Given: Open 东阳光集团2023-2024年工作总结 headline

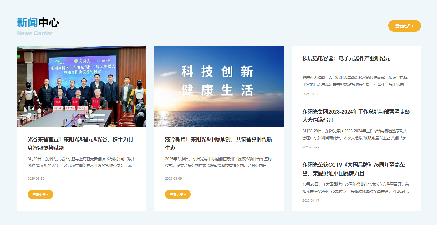Looking at the screenshot, I should 356,116.
